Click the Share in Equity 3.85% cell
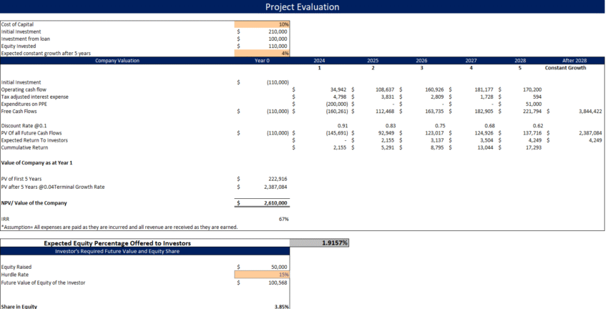The image size is (608, 309). click(x=282, y=306)
